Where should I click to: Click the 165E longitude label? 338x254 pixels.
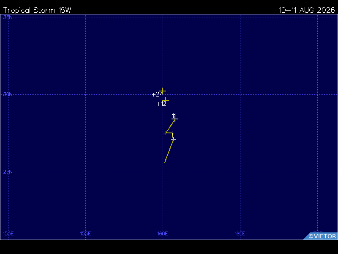click(240, 234)
